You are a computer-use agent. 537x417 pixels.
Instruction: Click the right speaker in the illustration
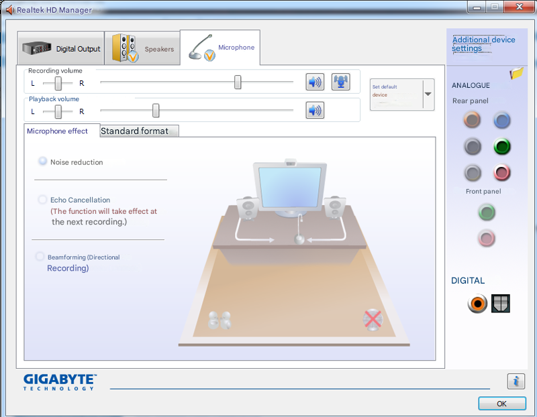point(335,207)
